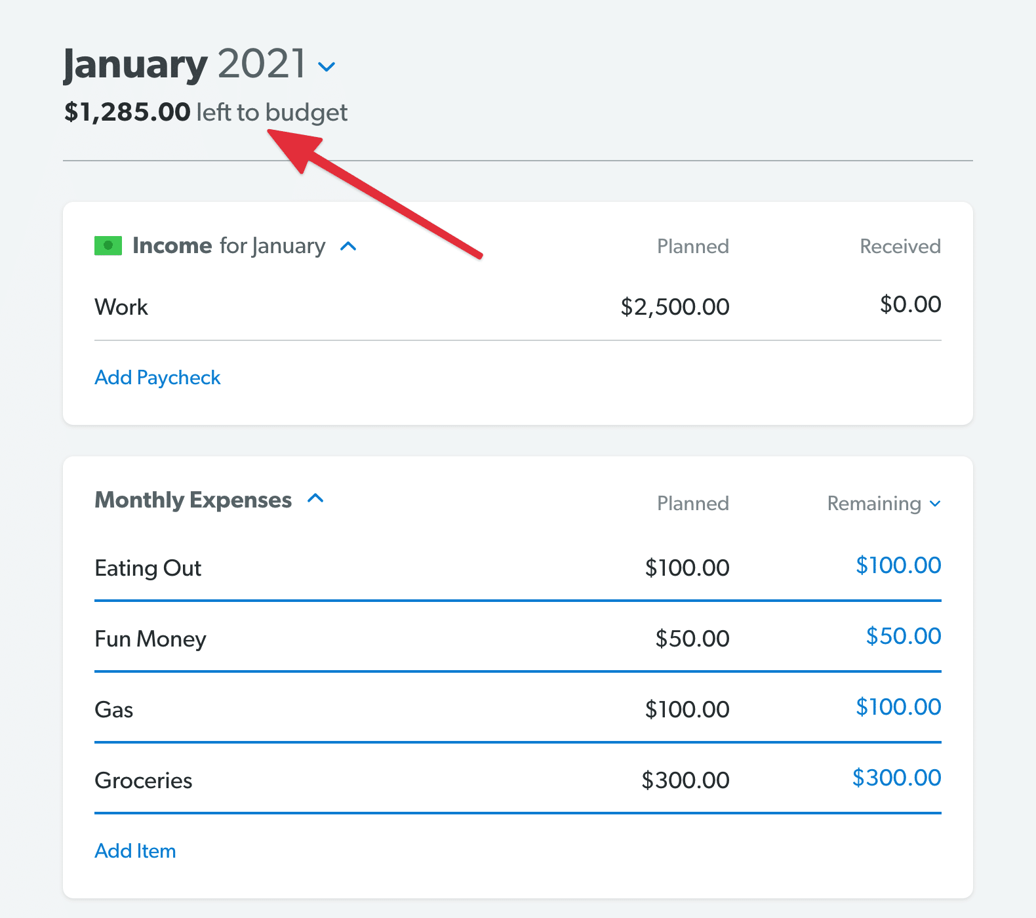
Task: Select the Eating Out expense label
Action: pos(148,568)
